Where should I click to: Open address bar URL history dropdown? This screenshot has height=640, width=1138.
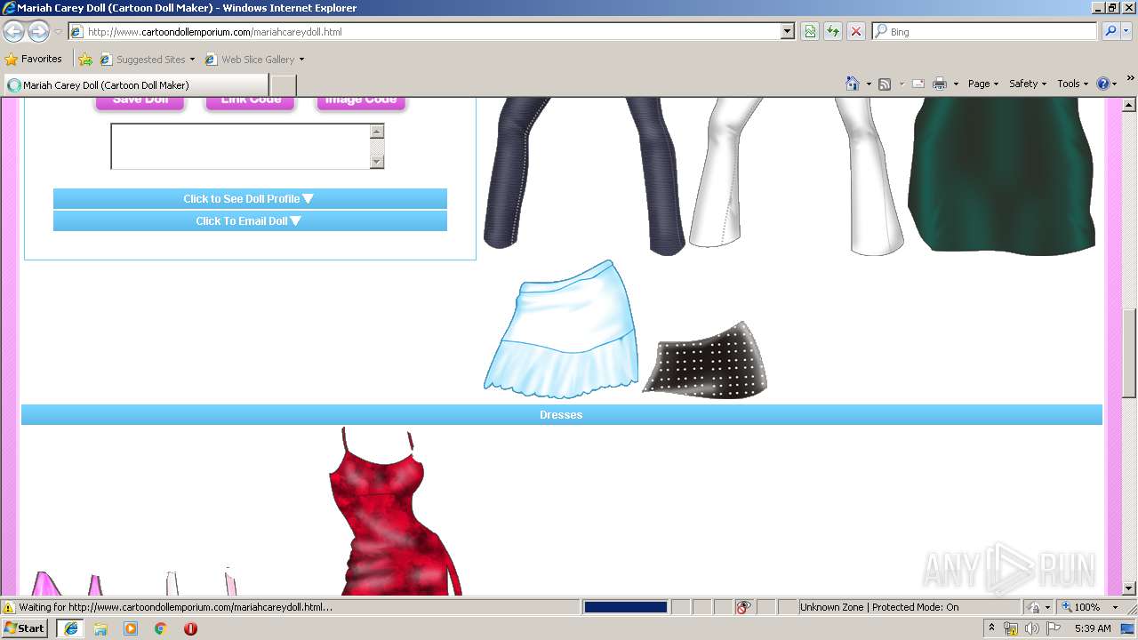787,31
